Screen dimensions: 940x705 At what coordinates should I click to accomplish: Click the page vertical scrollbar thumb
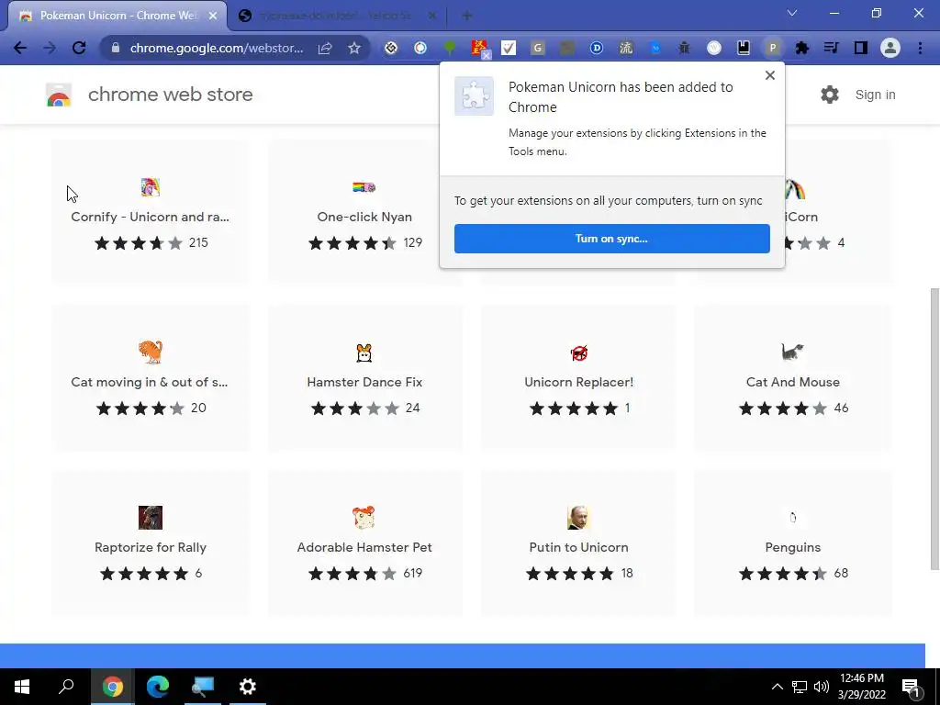(934, 429)
